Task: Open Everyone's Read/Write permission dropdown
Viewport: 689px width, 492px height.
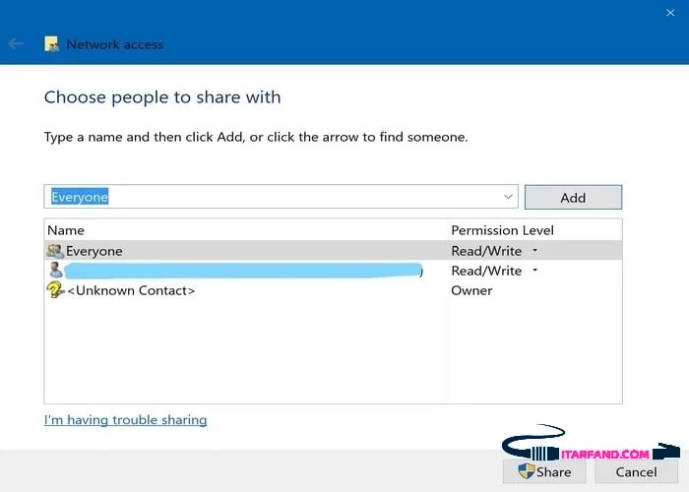Action: [x=534, y=251]
